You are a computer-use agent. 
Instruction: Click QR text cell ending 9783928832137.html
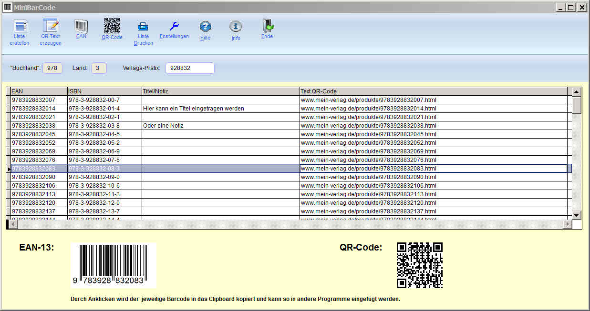tap(434, 211)
